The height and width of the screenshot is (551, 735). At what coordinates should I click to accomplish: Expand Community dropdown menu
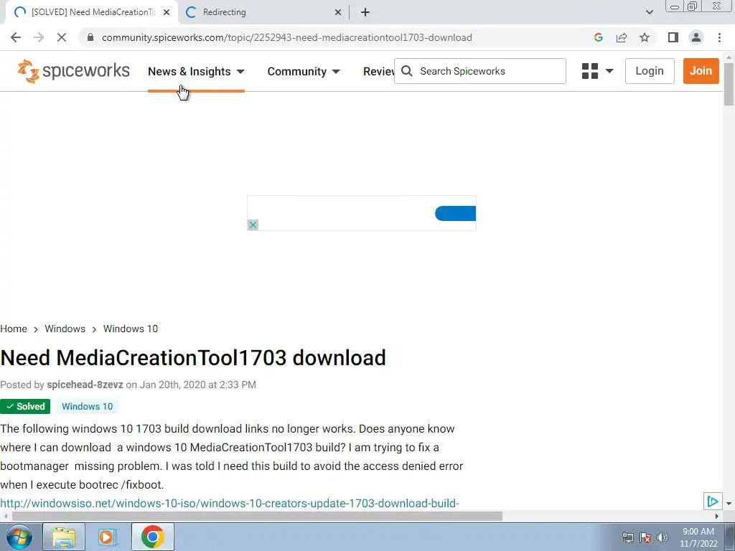tap(336, 72)
